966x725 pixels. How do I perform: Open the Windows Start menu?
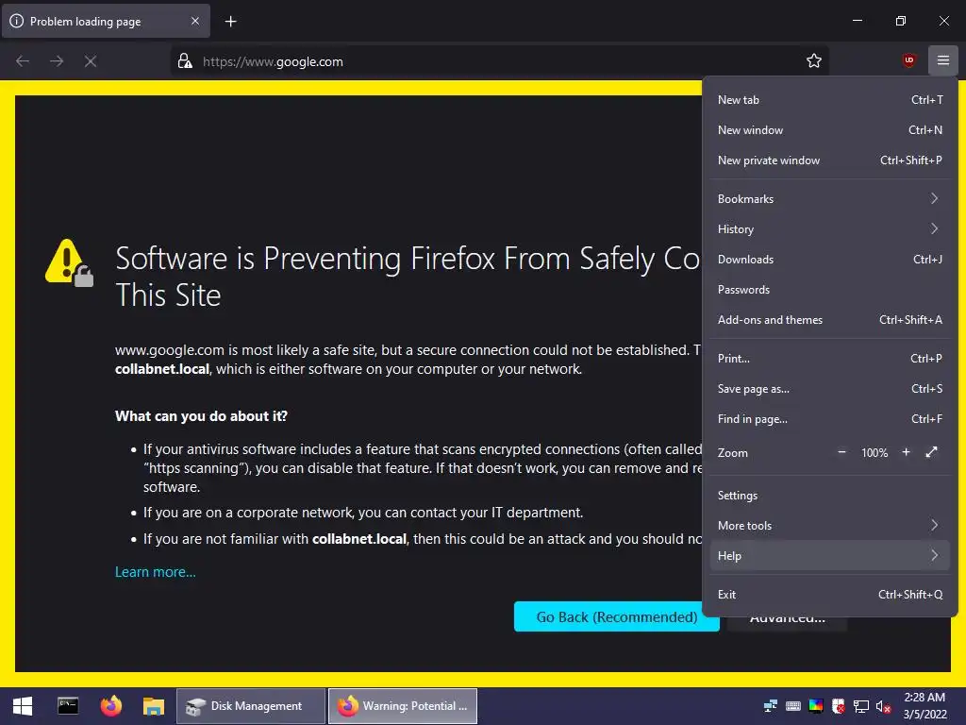pos(23,706)
